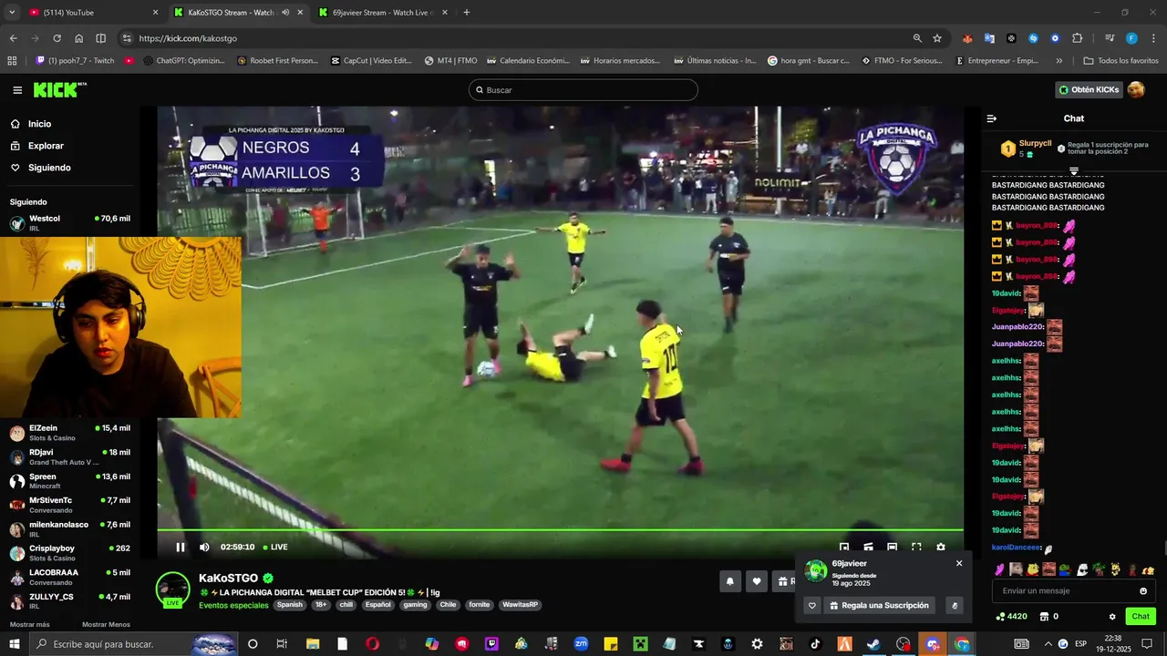Toggle picture-in-picture on the player
This screenshot has width=1167, height=656.
tap(844, 548)
